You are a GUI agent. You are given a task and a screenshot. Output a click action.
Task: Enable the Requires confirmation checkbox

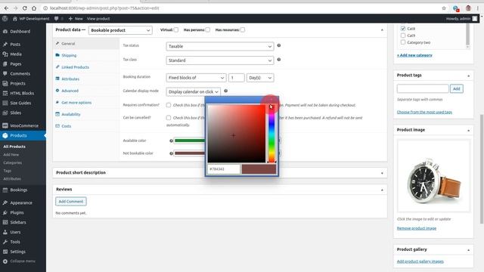pos(169,105)
